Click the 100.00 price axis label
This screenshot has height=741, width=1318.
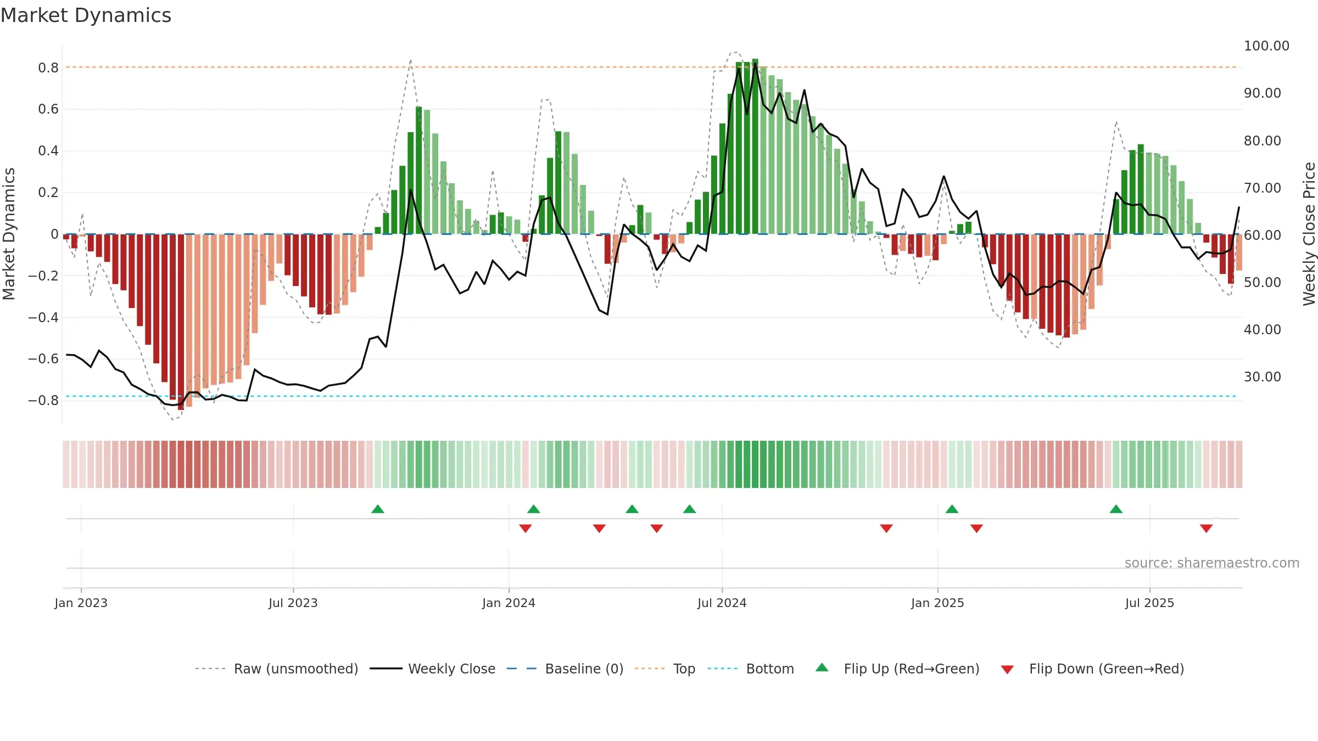coord(1266,46)
